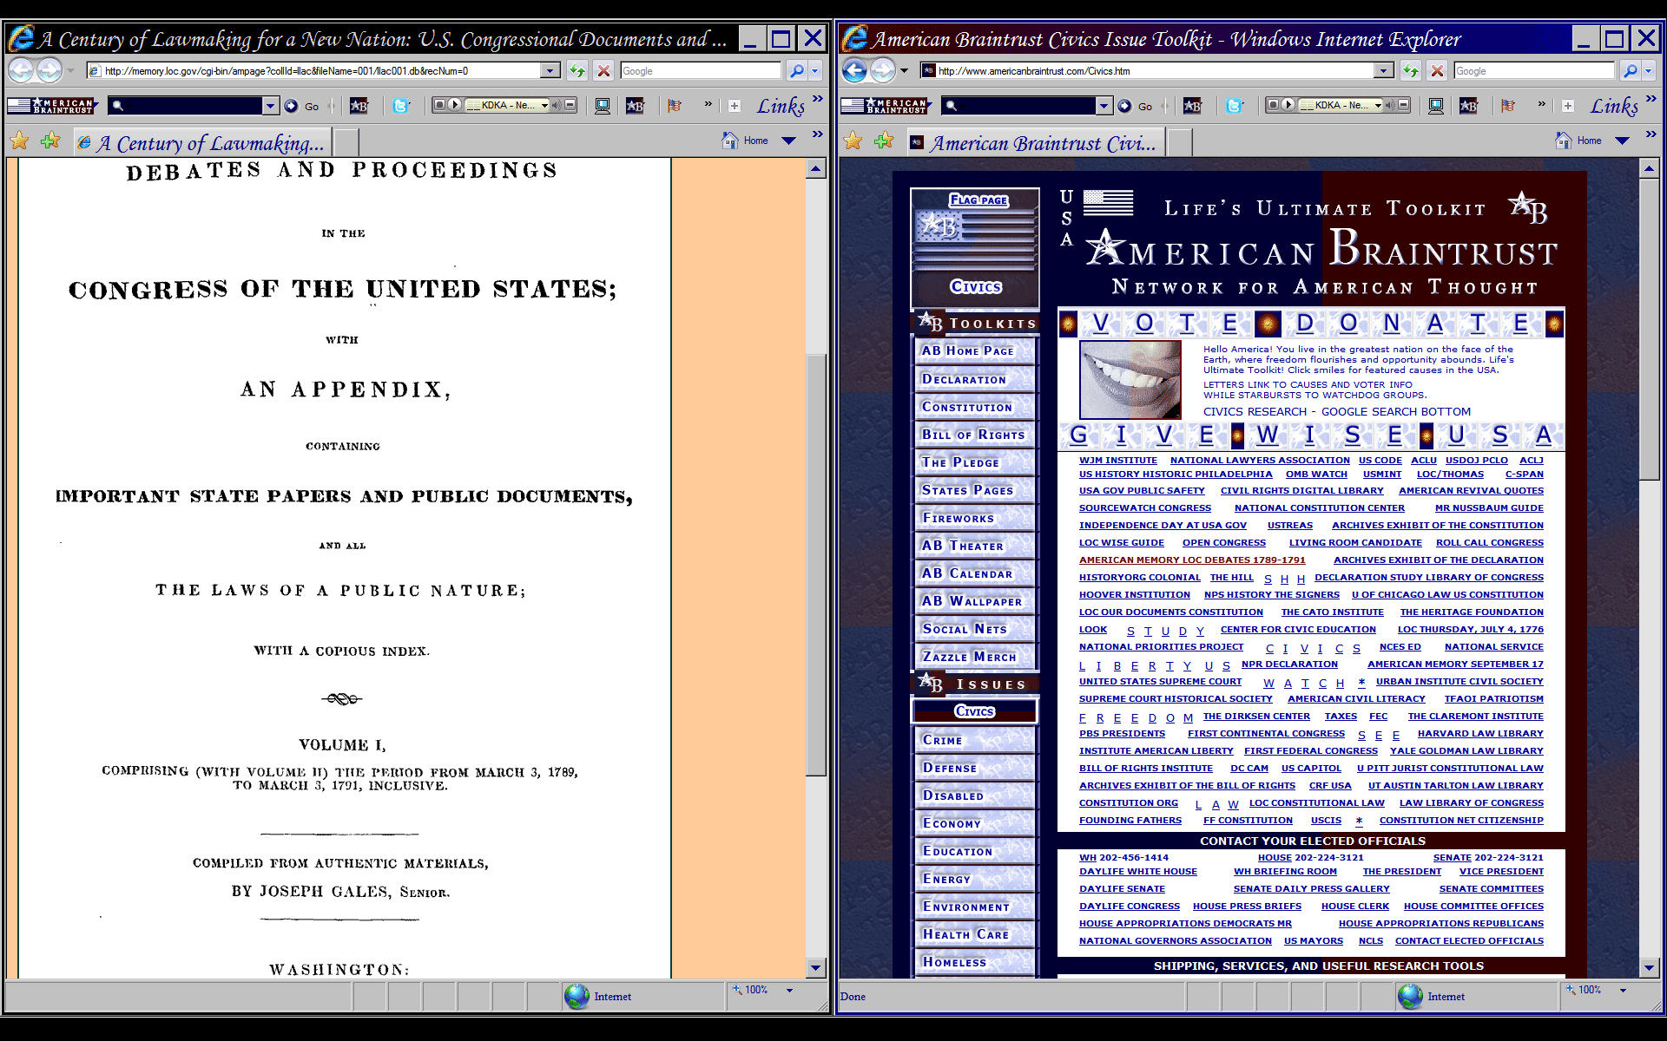The width and height of the screenshot is (1667, 1041).
Task: Select the American Braintrust Civi... tab
Action: click(1035, 143)
